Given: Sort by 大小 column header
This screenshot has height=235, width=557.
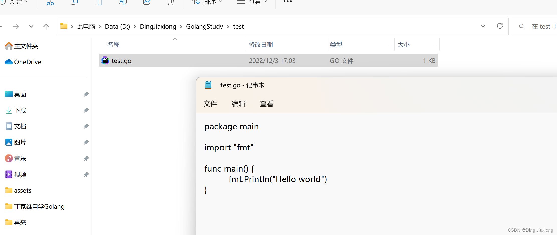Looking at the screenshot, I should [x=404, y=45].
